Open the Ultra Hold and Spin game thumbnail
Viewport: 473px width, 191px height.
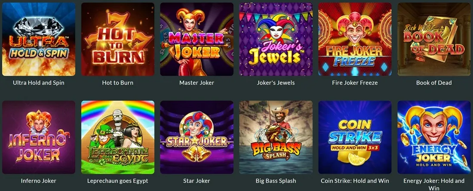coord(39,39)
